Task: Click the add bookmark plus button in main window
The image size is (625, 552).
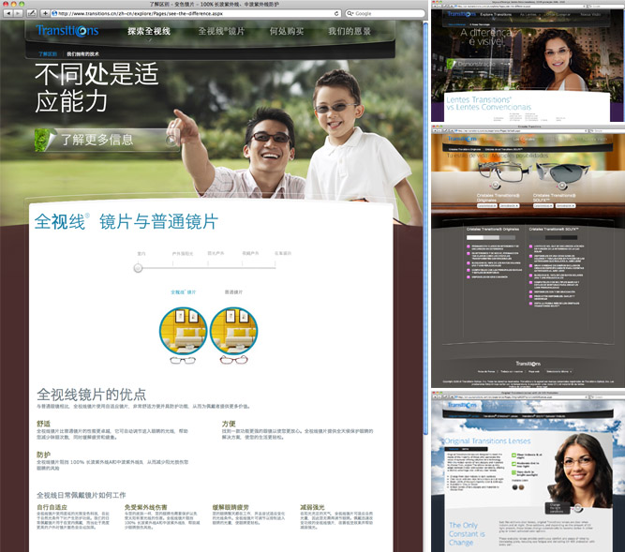Action: [45, 13]
